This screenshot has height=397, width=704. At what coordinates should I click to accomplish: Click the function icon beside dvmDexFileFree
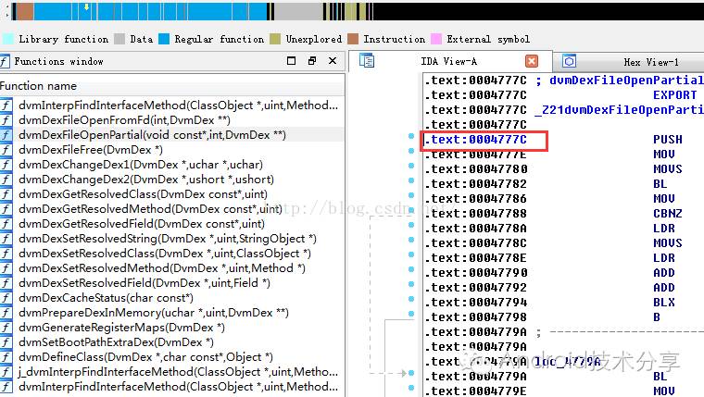[6, 150]
